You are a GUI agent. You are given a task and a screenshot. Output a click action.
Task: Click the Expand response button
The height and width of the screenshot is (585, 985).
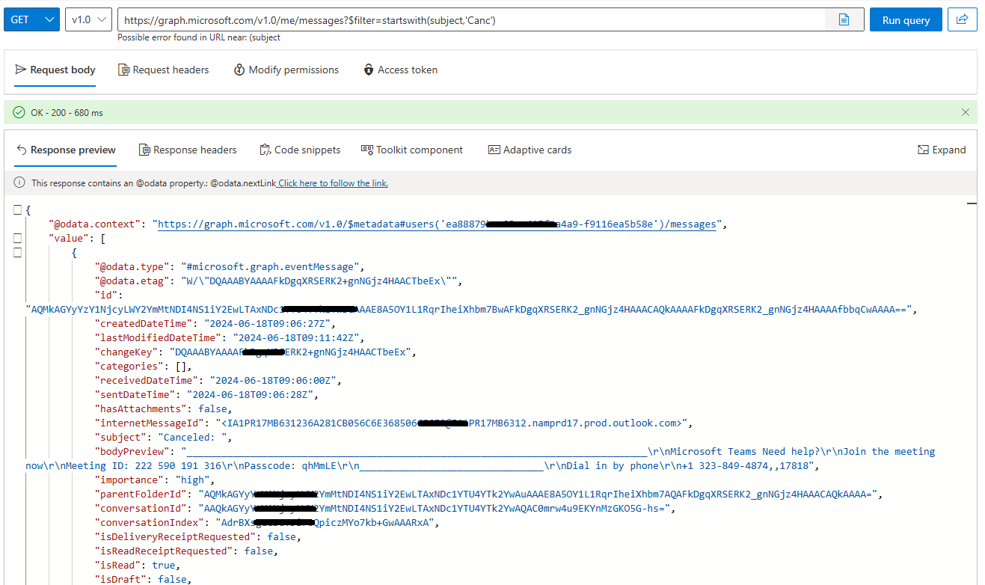[x=942, y=150]
